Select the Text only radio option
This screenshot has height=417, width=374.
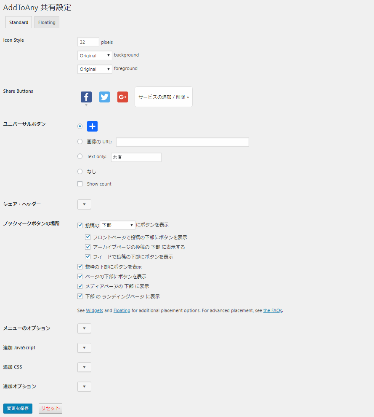80,156
